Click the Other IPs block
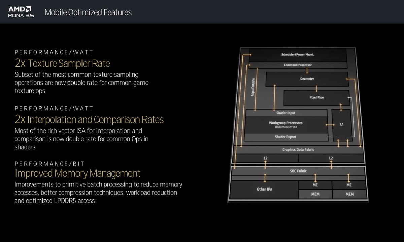Screen dimensions: 404x242 pos(264,189)
